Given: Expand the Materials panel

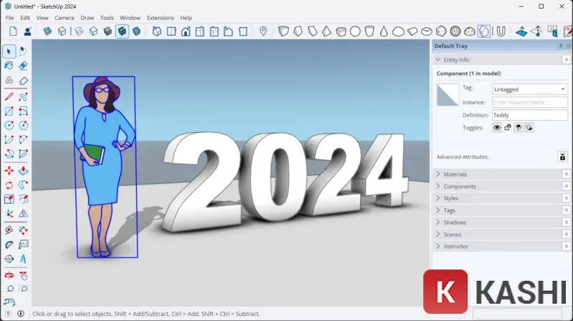Looking at the screenshot, I should tap(455, 174).
